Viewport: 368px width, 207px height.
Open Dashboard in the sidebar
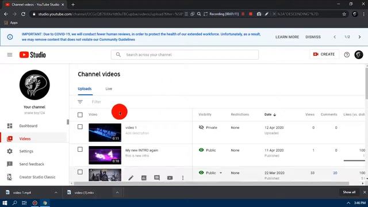click(x=34, y=126)
